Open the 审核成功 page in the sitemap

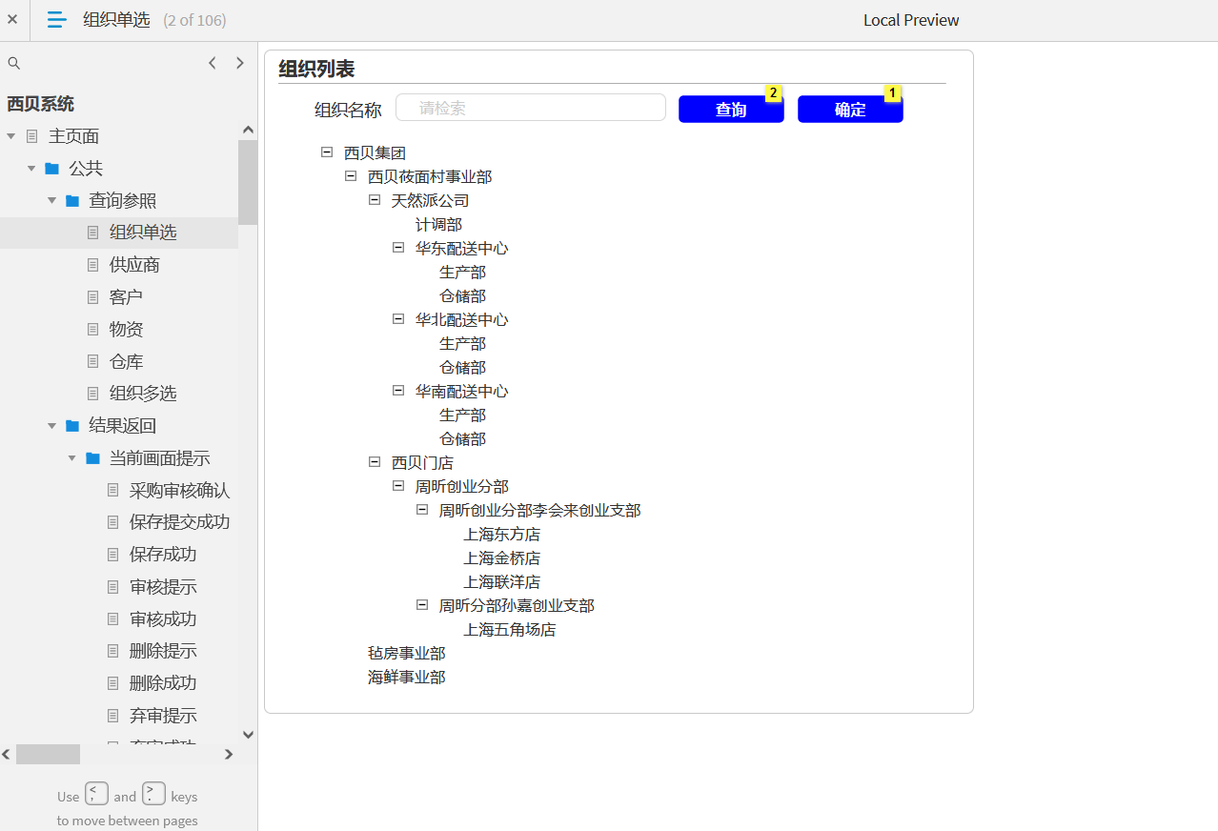click(x=163, y=619)
